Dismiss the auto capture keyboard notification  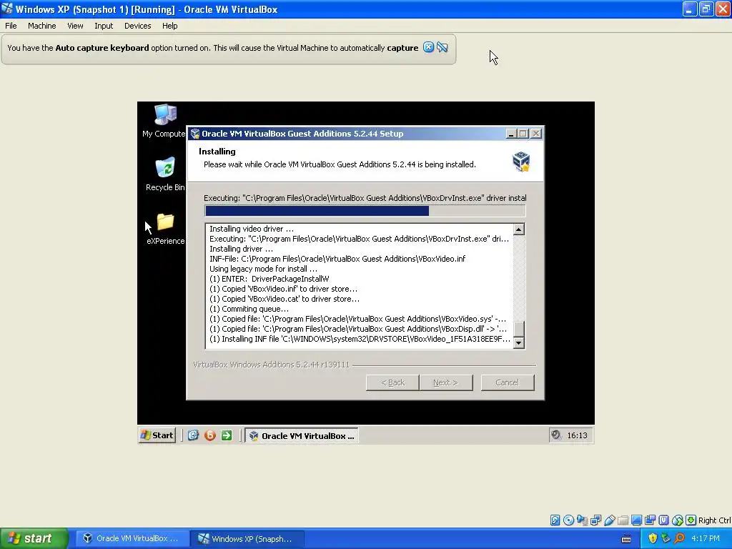(428, 47)
